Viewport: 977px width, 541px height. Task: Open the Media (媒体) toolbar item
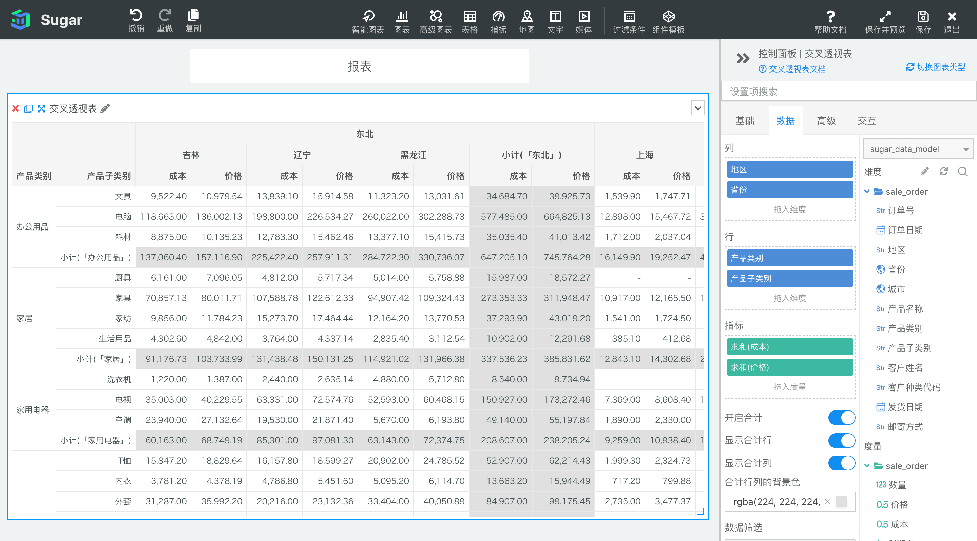coord(584,22)
